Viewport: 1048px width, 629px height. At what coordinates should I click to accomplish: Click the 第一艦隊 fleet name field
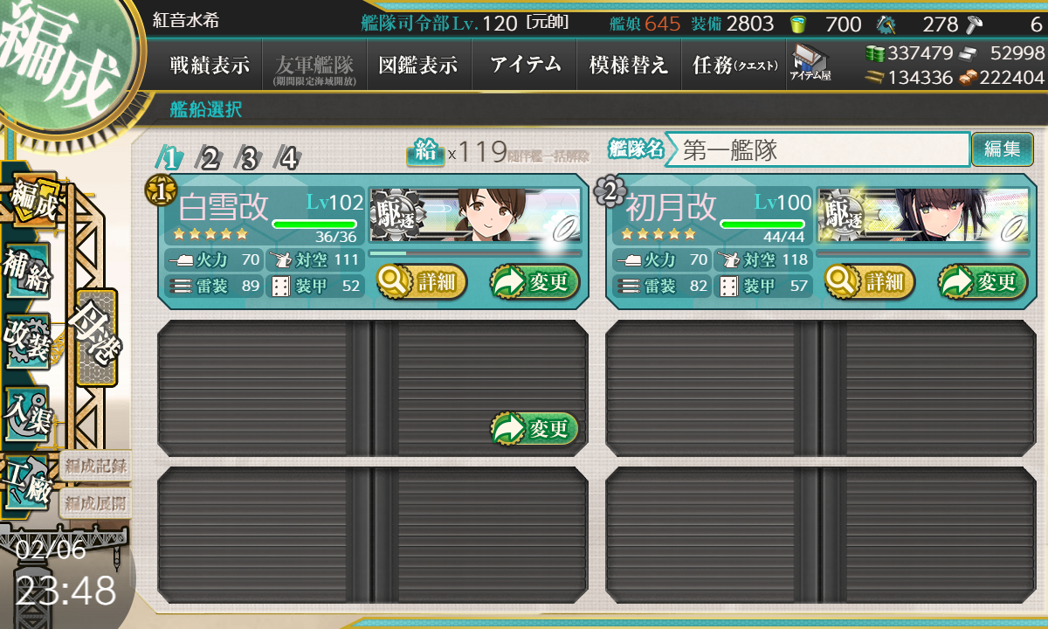(817, 149)
